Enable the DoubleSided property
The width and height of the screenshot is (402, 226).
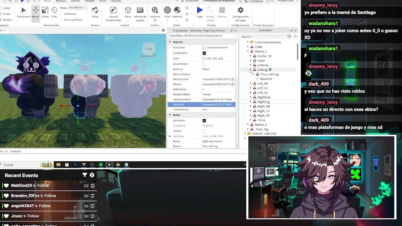click(x=204, y=64)
